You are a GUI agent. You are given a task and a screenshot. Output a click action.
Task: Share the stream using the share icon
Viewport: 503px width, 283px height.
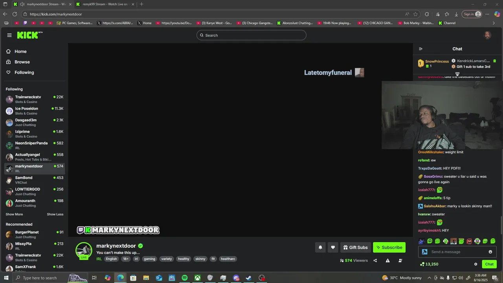click(x=375, y=261)
